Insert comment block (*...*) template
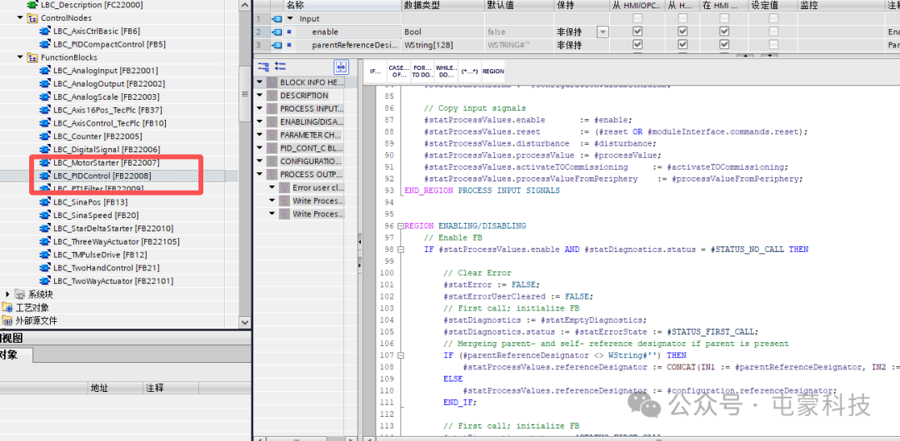900x441 pixels. (x=469, y=72)
